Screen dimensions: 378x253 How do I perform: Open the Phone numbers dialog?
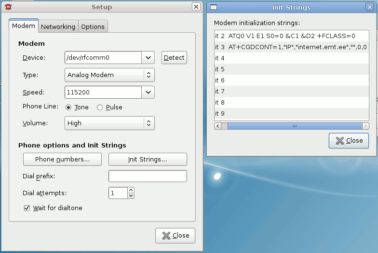pyautogui.click(x=63, y=159)
